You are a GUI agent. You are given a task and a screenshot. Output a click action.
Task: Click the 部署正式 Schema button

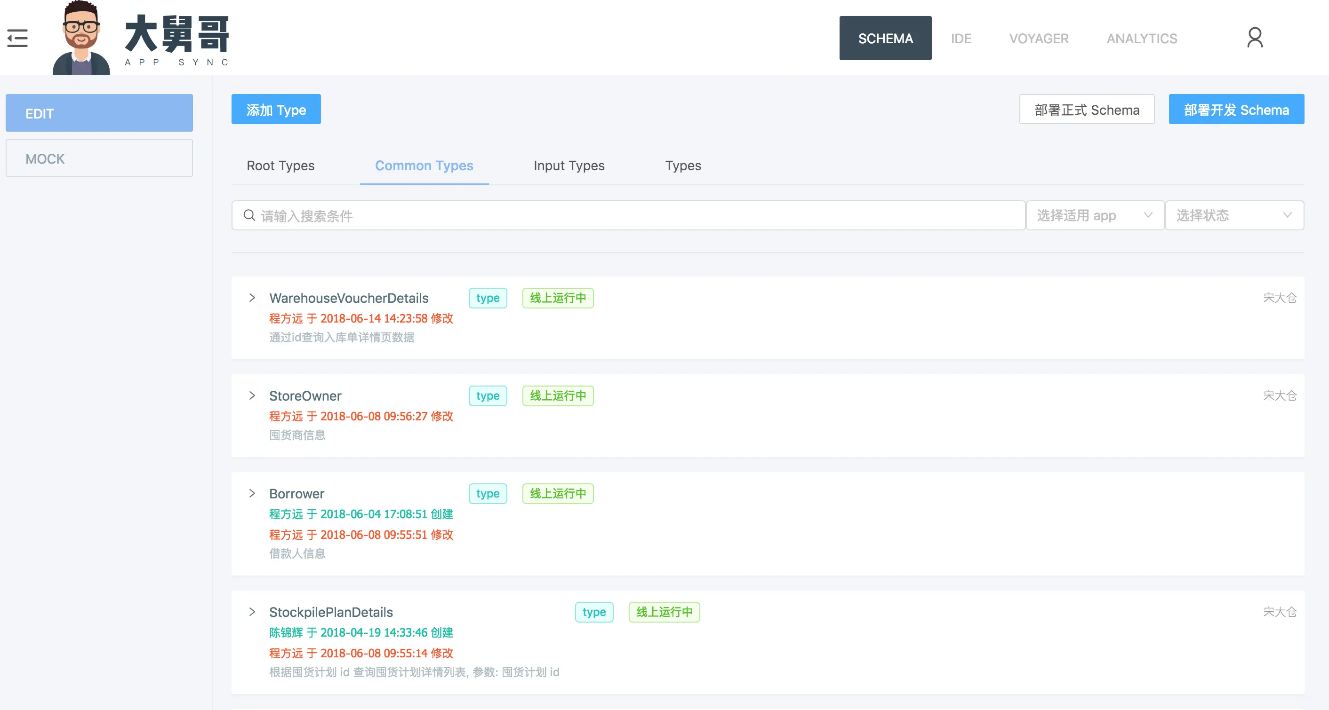point(1087,110)
